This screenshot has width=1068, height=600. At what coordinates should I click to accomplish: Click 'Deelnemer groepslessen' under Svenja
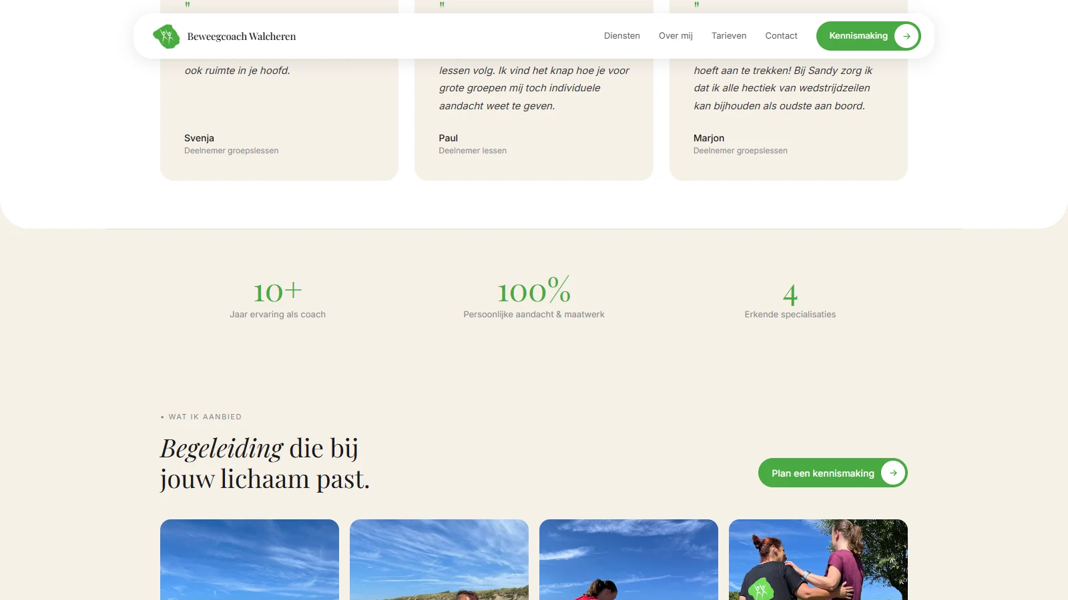click(232, 151)
